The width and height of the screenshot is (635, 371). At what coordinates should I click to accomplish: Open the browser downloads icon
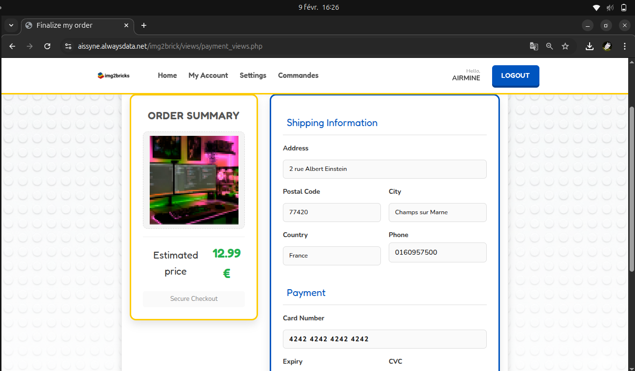[x=590, y=46]
